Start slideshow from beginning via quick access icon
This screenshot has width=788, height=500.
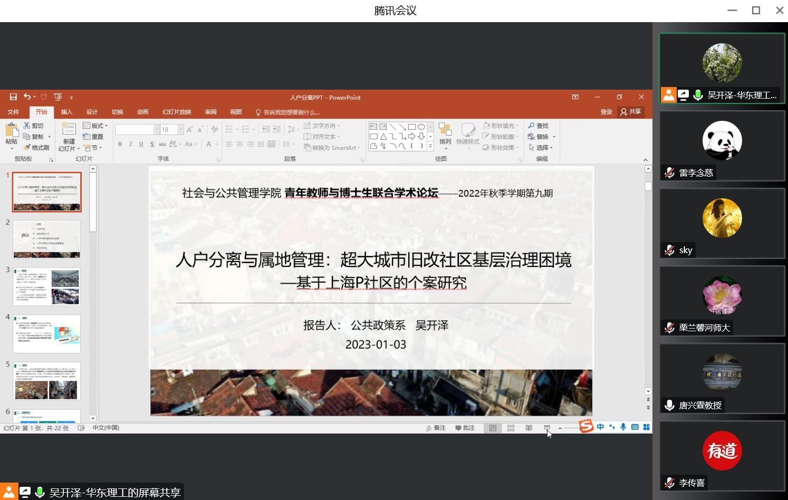click(58, 97)
